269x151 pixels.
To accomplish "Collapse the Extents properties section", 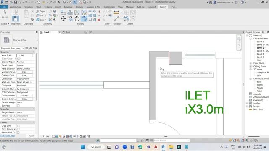I will click(34, 122).
